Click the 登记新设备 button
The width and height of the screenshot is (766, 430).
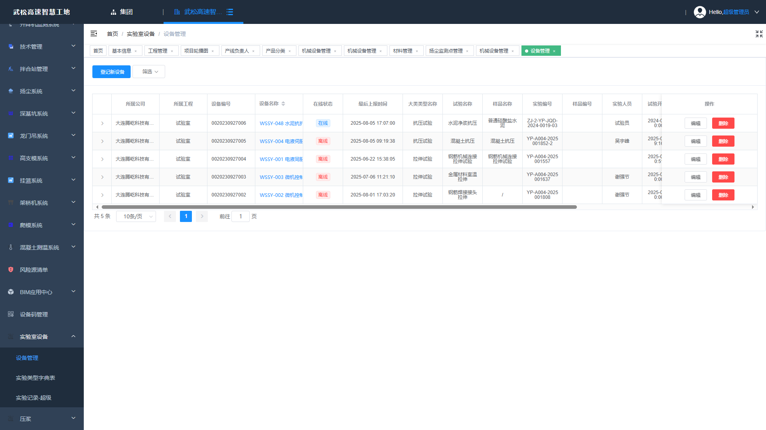point(112,72)
